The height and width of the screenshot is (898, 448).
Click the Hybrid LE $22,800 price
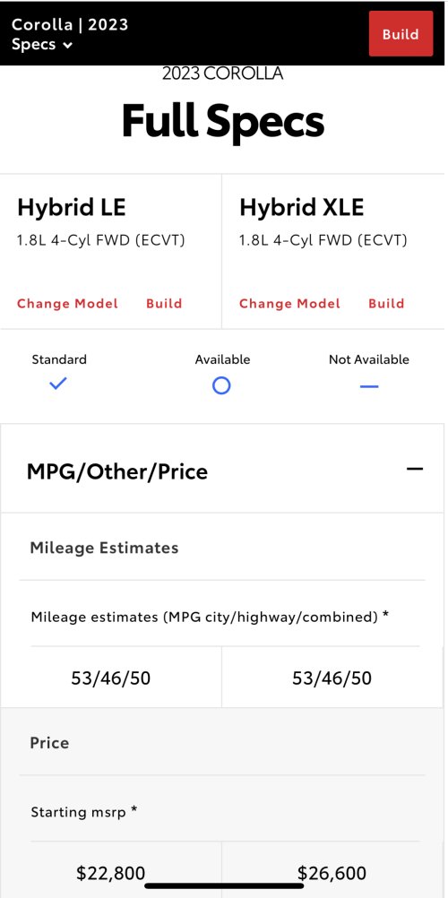tap(110, 874)
